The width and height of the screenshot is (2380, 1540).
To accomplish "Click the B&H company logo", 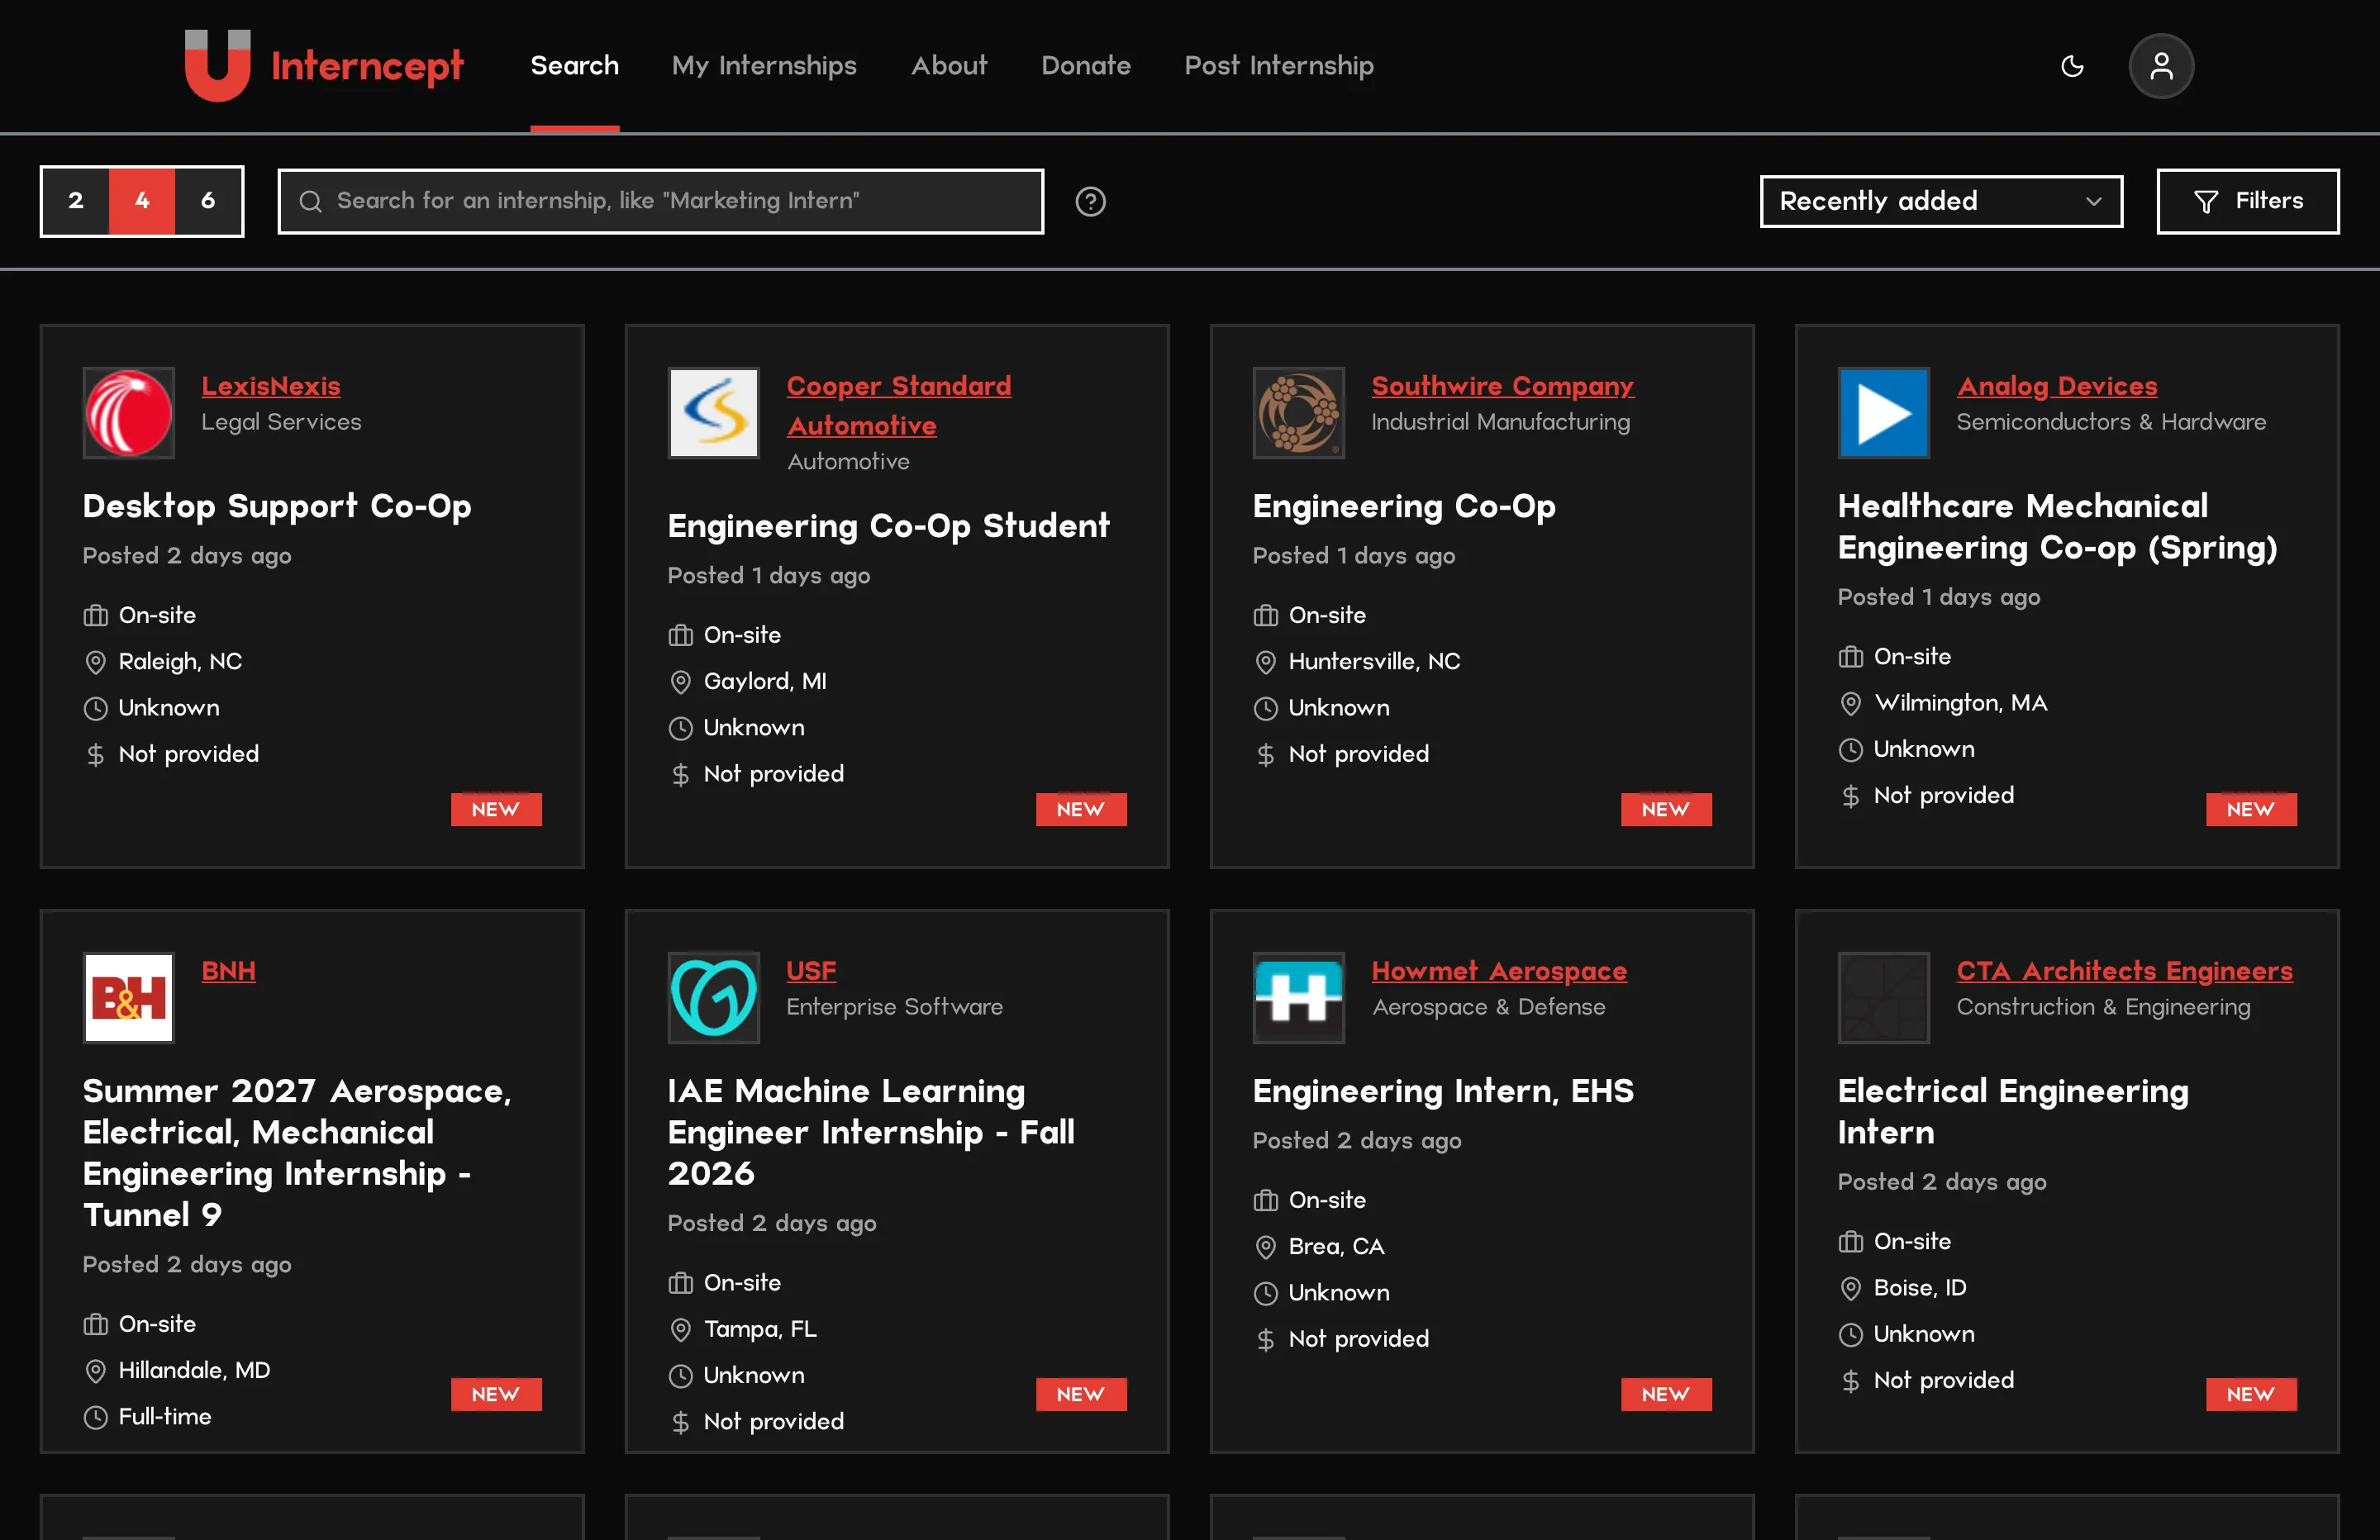I will tap(129, 998).
